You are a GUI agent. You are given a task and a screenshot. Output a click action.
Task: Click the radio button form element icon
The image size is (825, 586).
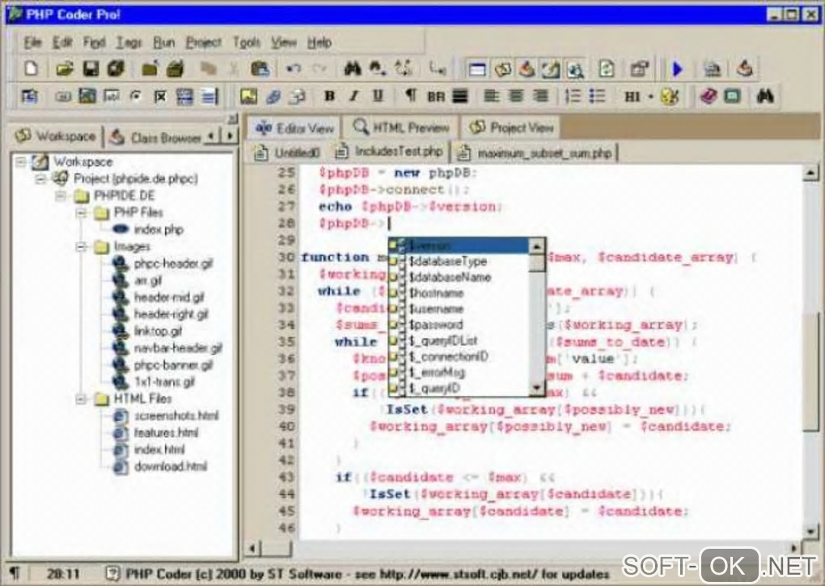pyautogui.click(x=136, y=96)
